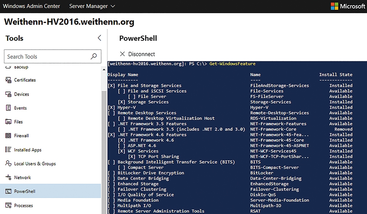The height and width of the screenshot is (214, 367).
Task: Click the Firewall tool icon
Action: pyautogui.click(x=8, y=136)
